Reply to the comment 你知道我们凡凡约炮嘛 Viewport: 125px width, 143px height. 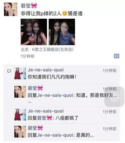pos(52,77)
